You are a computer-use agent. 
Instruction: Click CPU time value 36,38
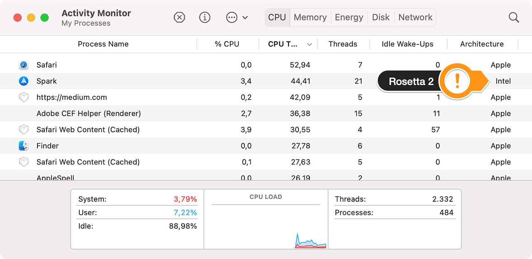click(300, 114)
